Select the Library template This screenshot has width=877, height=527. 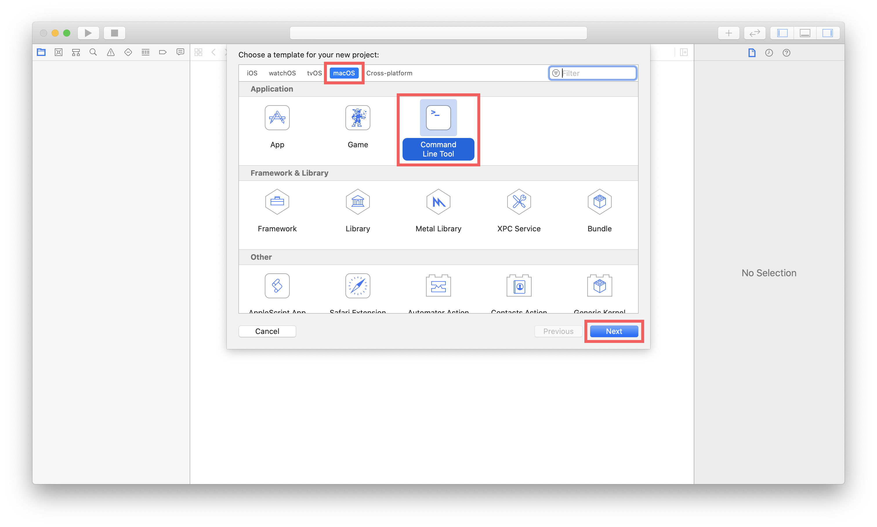pyautogui.click(x=357, y=202)
